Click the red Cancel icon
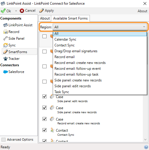This screenshot has height=150, width=149. point(22,11)
